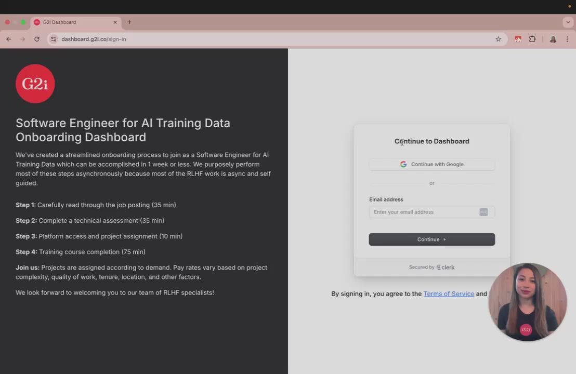
Task: Close the G2i Dashboard tab
Action: point(115,22)
